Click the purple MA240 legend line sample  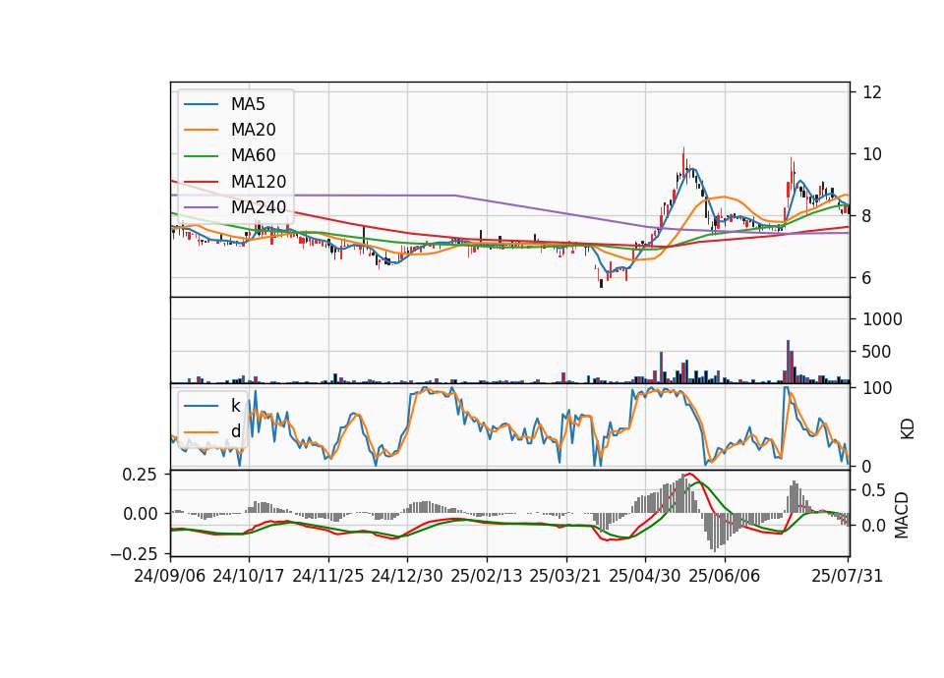(201, 207)
